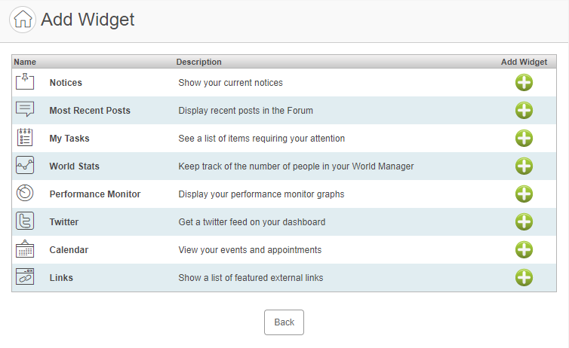Click the World Manager people count description

tap(296, 166)
